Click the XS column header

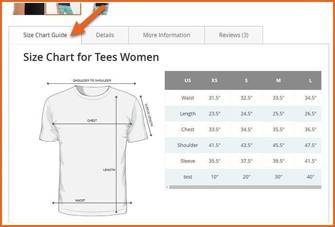(x=214, y=80)
